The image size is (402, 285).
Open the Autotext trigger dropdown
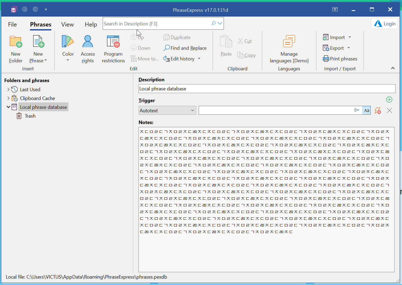(x=167, y=110)
